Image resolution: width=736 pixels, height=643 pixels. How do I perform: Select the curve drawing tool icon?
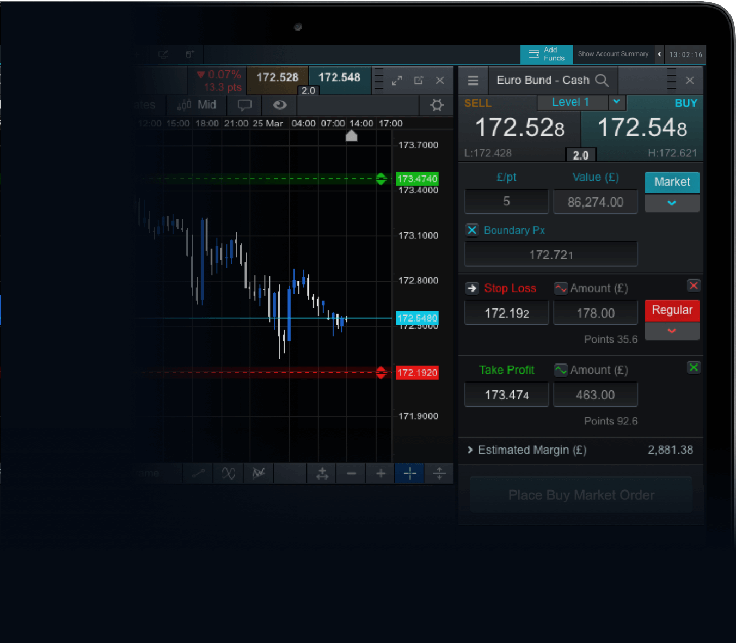[228, 474]
